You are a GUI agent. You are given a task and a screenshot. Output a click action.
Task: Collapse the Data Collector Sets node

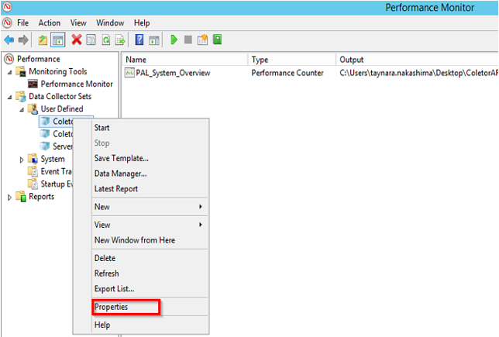pos(10,97)
